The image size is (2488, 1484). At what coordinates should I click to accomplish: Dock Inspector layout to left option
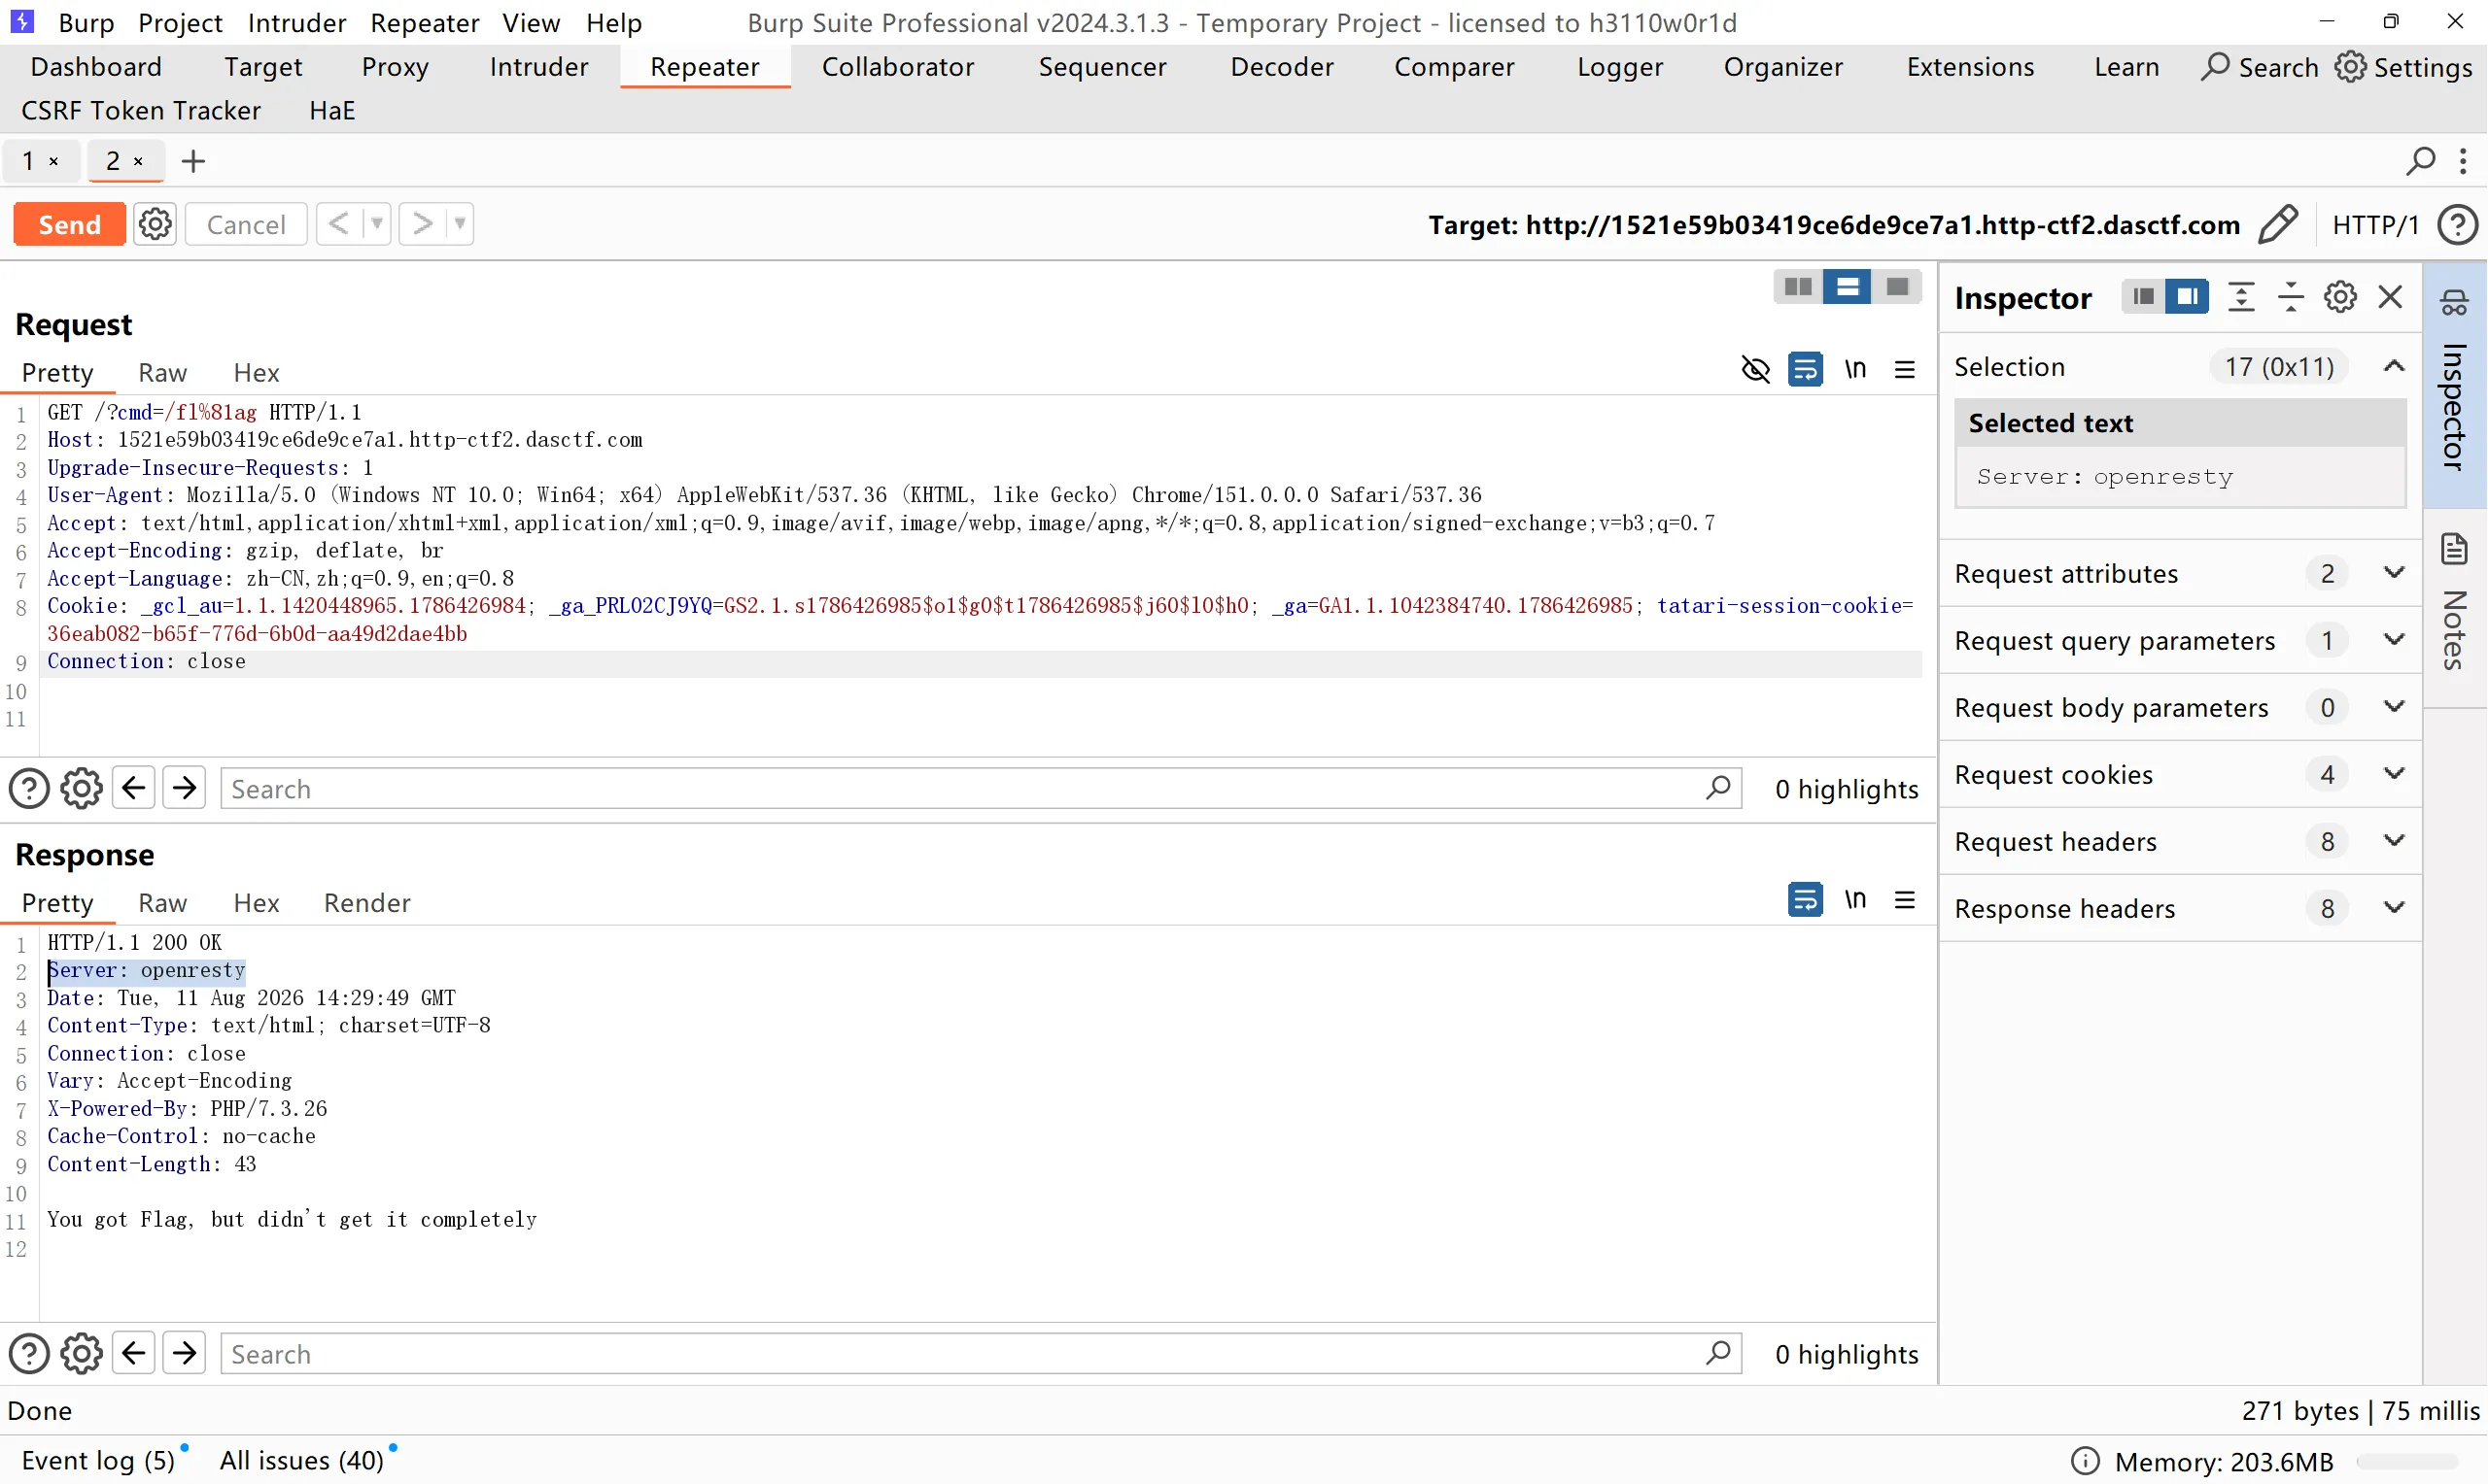point(2143,296)
